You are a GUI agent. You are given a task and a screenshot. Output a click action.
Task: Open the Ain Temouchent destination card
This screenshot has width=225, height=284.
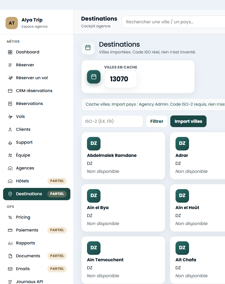[123, 260]
